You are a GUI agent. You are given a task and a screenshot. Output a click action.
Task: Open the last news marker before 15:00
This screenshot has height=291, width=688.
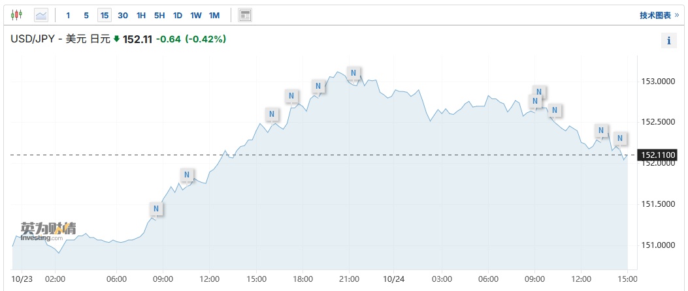[620, 138]
